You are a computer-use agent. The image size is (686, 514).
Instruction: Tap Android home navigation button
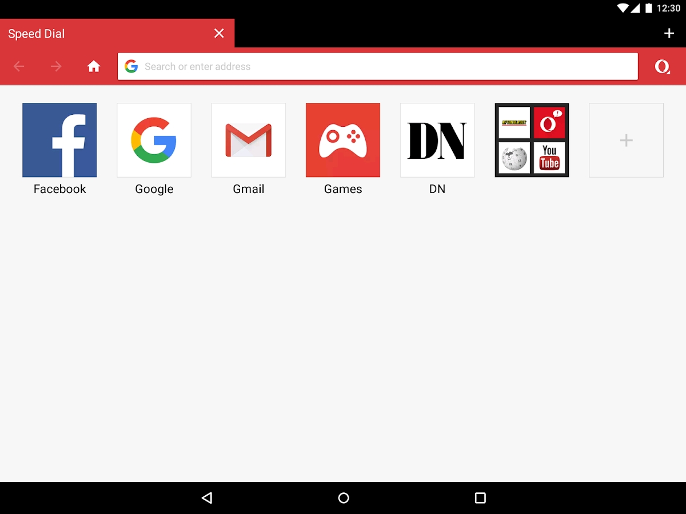[x=344, y=498]
